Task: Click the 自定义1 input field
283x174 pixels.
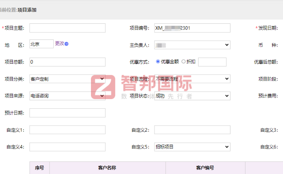Action: pyautogui.click(x=67, y=130)
